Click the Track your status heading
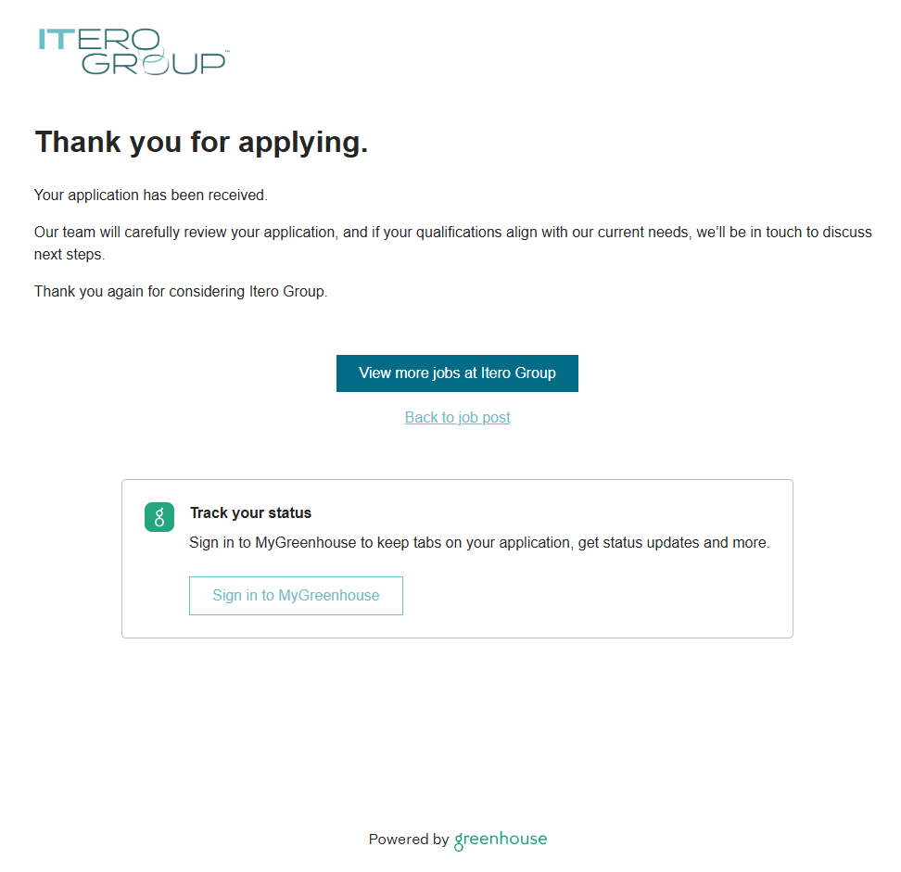This screenshot has width=901, height=872. tap(250, 513)
